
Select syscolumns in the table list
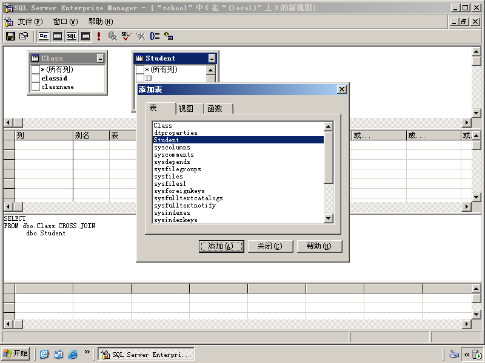tap(238, 147)
